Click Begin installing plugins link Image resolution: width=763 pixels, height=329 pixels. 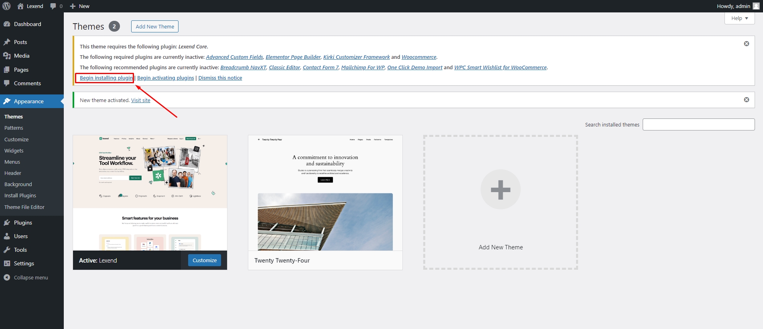tap(107, 78)
